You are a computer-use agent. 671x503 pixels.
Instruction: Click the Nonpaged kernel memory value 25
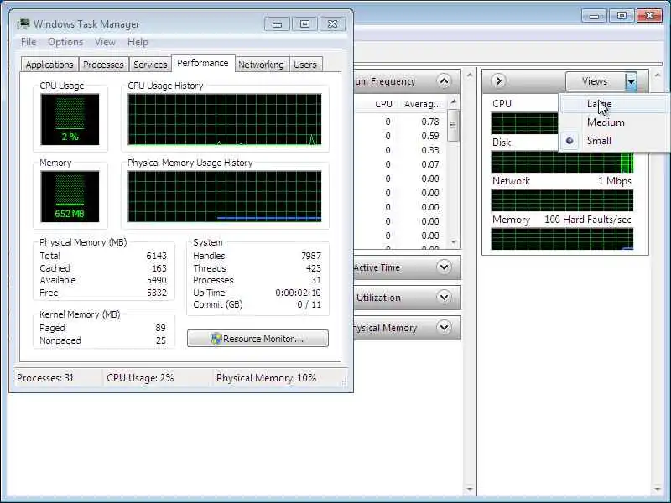[x=160, y=340]
